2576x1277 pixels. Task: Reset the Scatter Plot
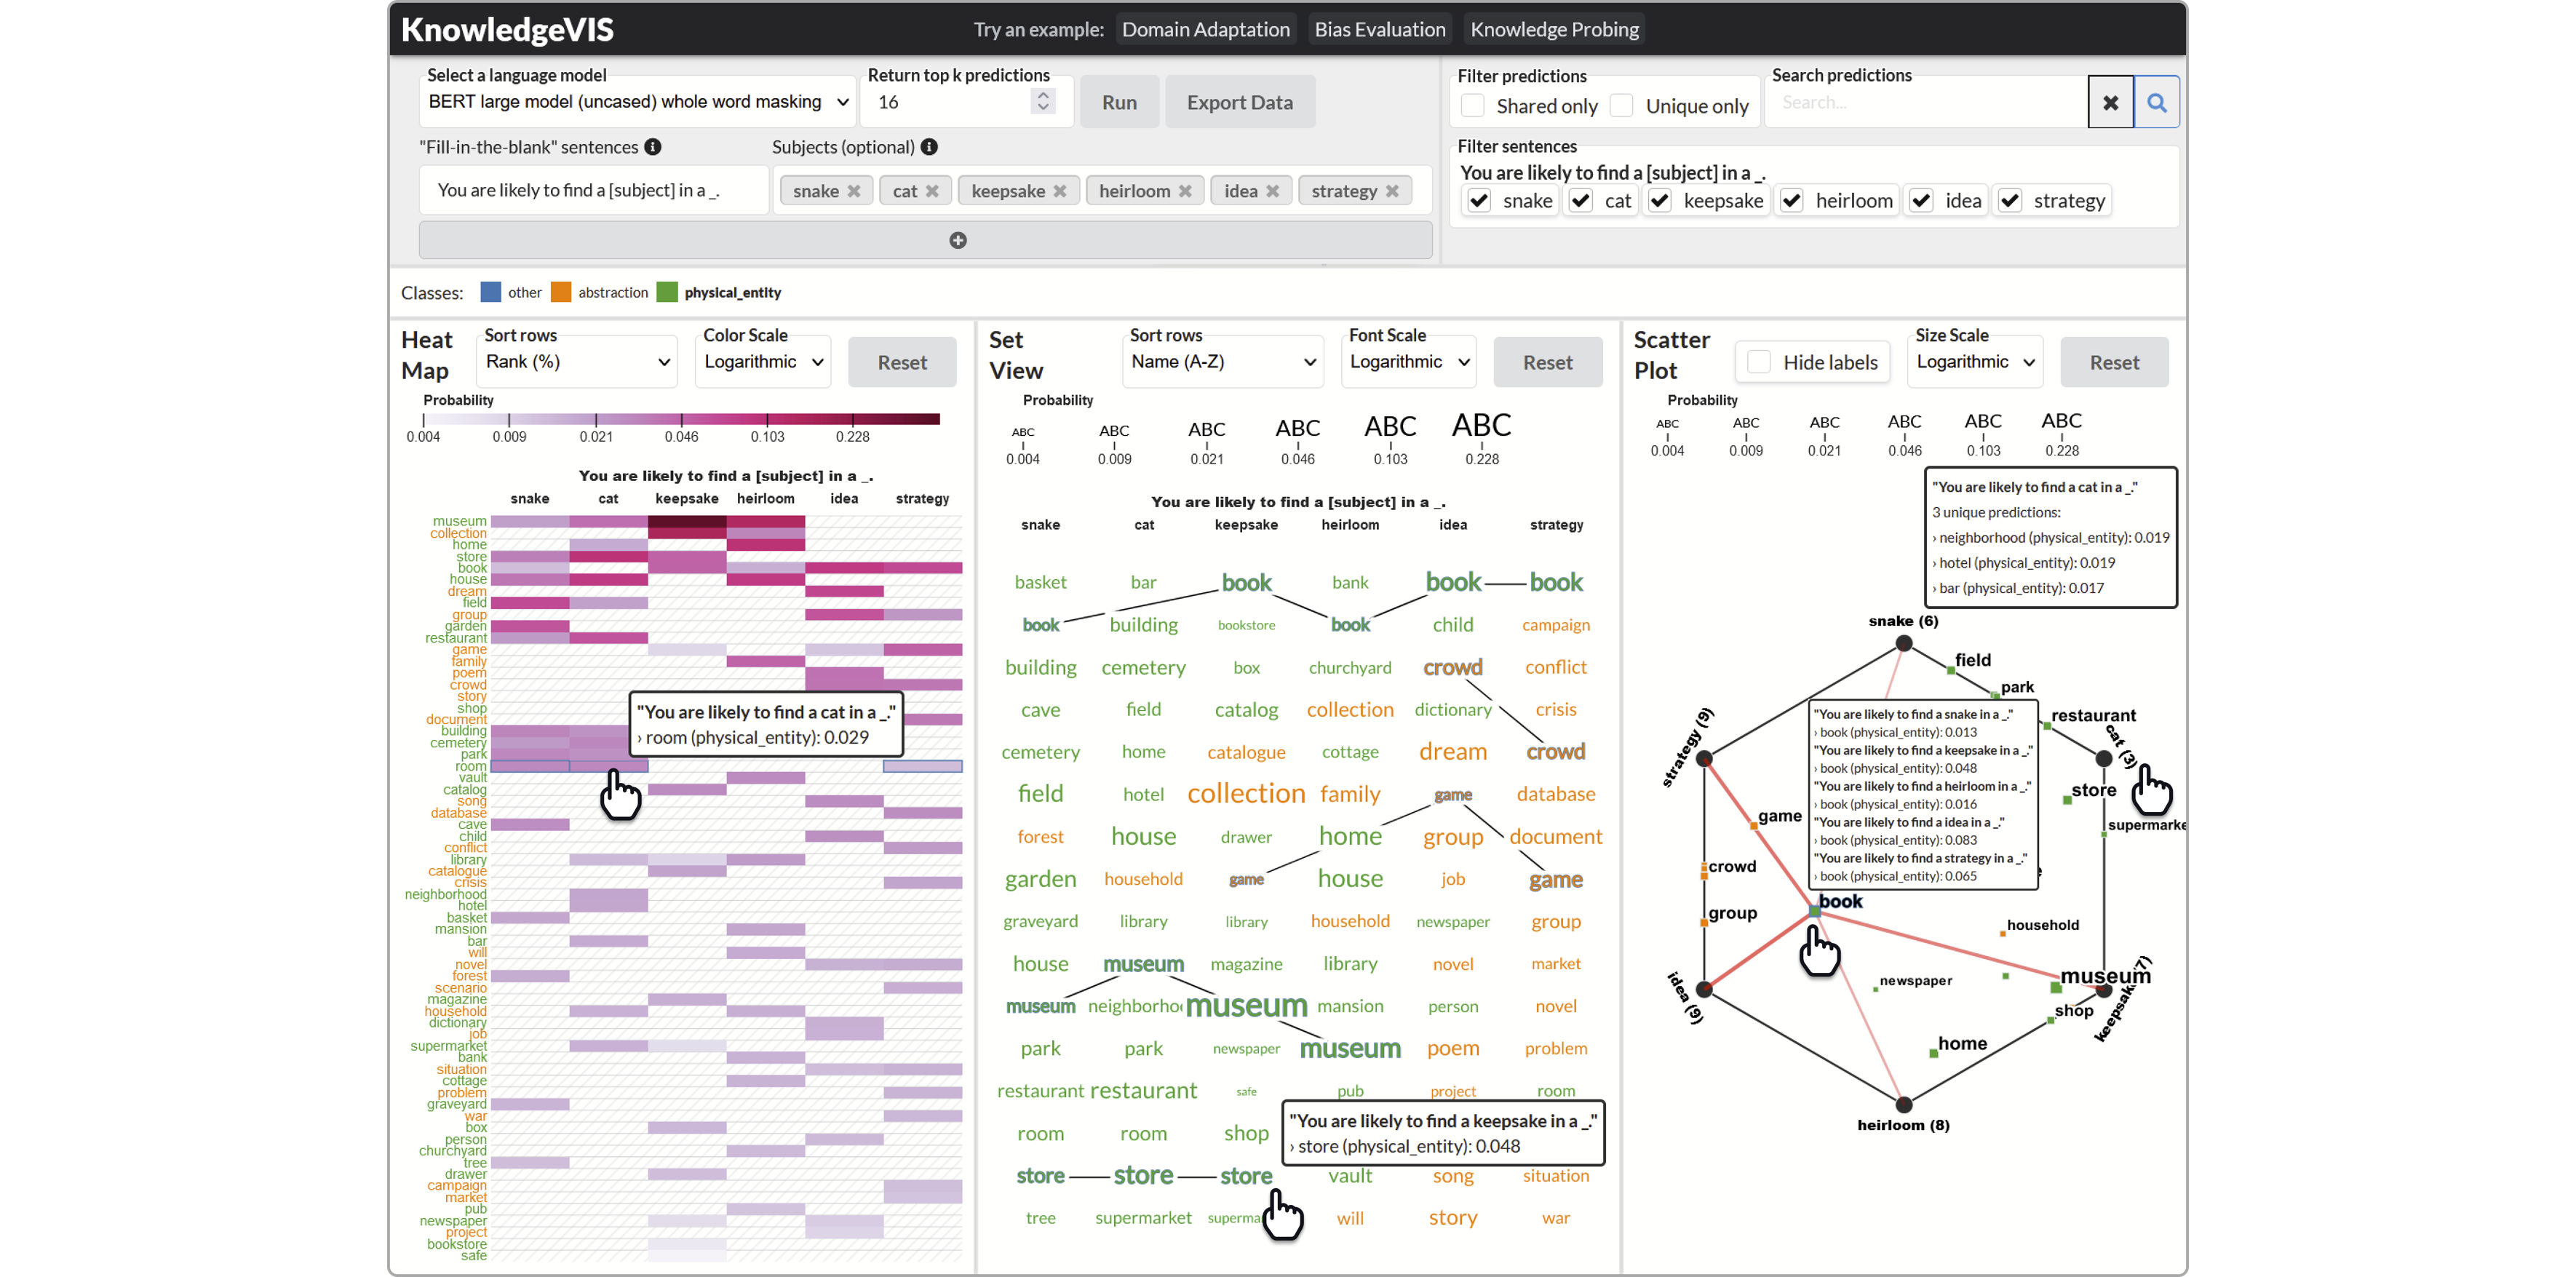2115,362
